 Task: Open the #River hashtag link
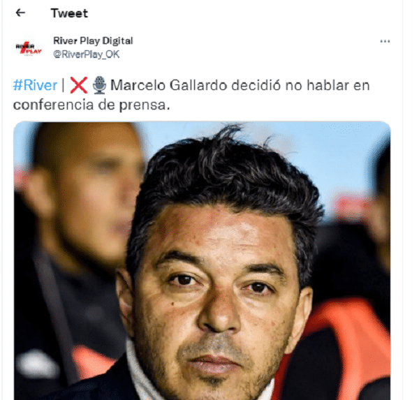pos(35,85)
